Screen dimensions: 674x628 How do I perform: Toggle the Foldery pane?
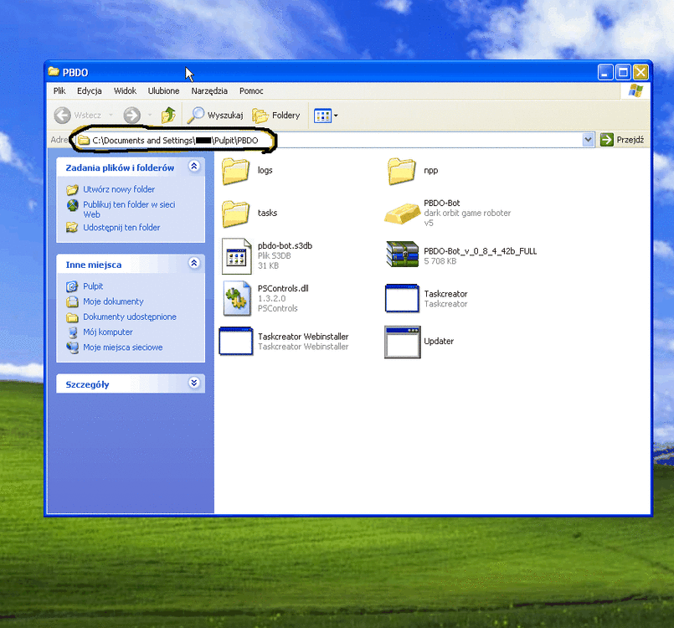pyautogui.click(x=276, y=116)
